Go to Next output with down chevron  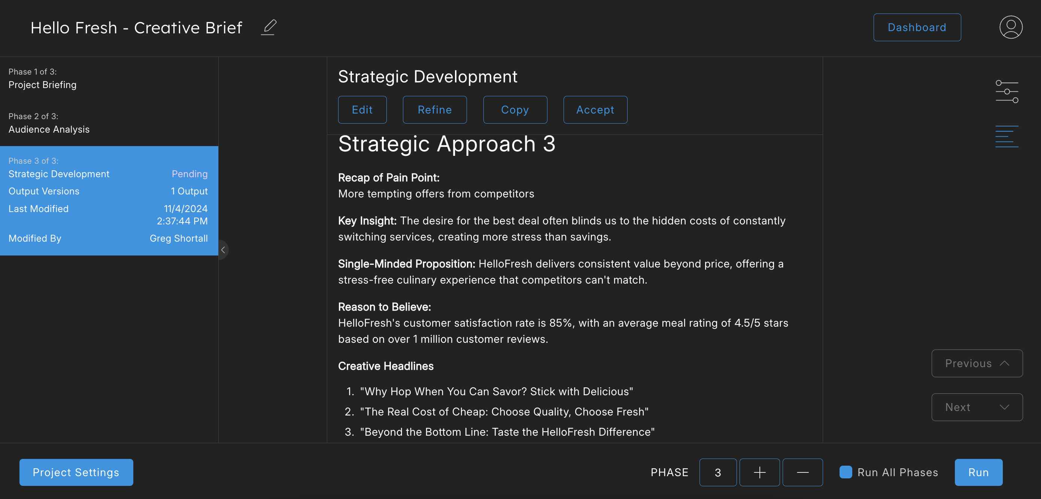pos(976,407)
